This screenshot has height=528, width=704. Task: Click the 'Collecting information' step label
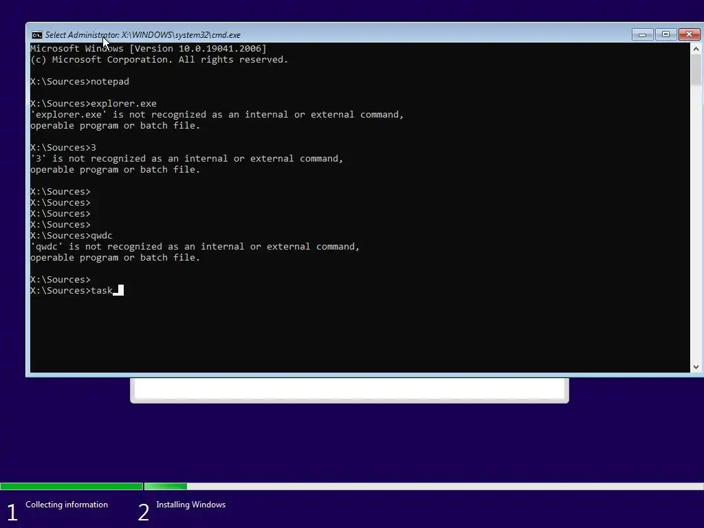point(67,505)
